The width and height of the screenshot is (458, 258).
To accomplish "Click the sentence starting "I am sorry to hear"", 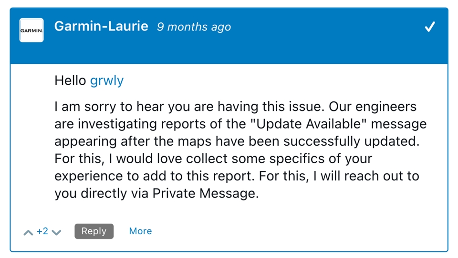I will click(189, 107).
